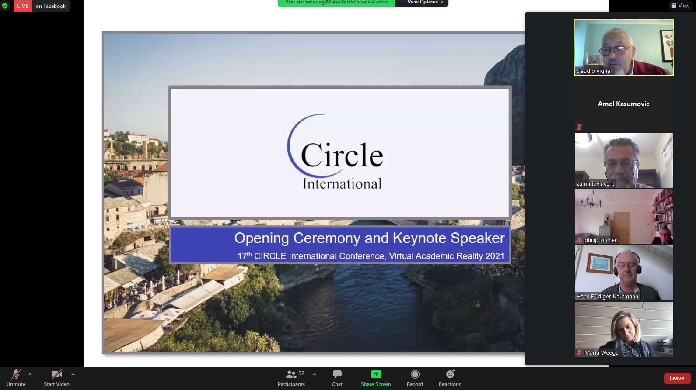696x390 pixels.
Task: Click the green encryption shield icon
Action: (5, 6)
